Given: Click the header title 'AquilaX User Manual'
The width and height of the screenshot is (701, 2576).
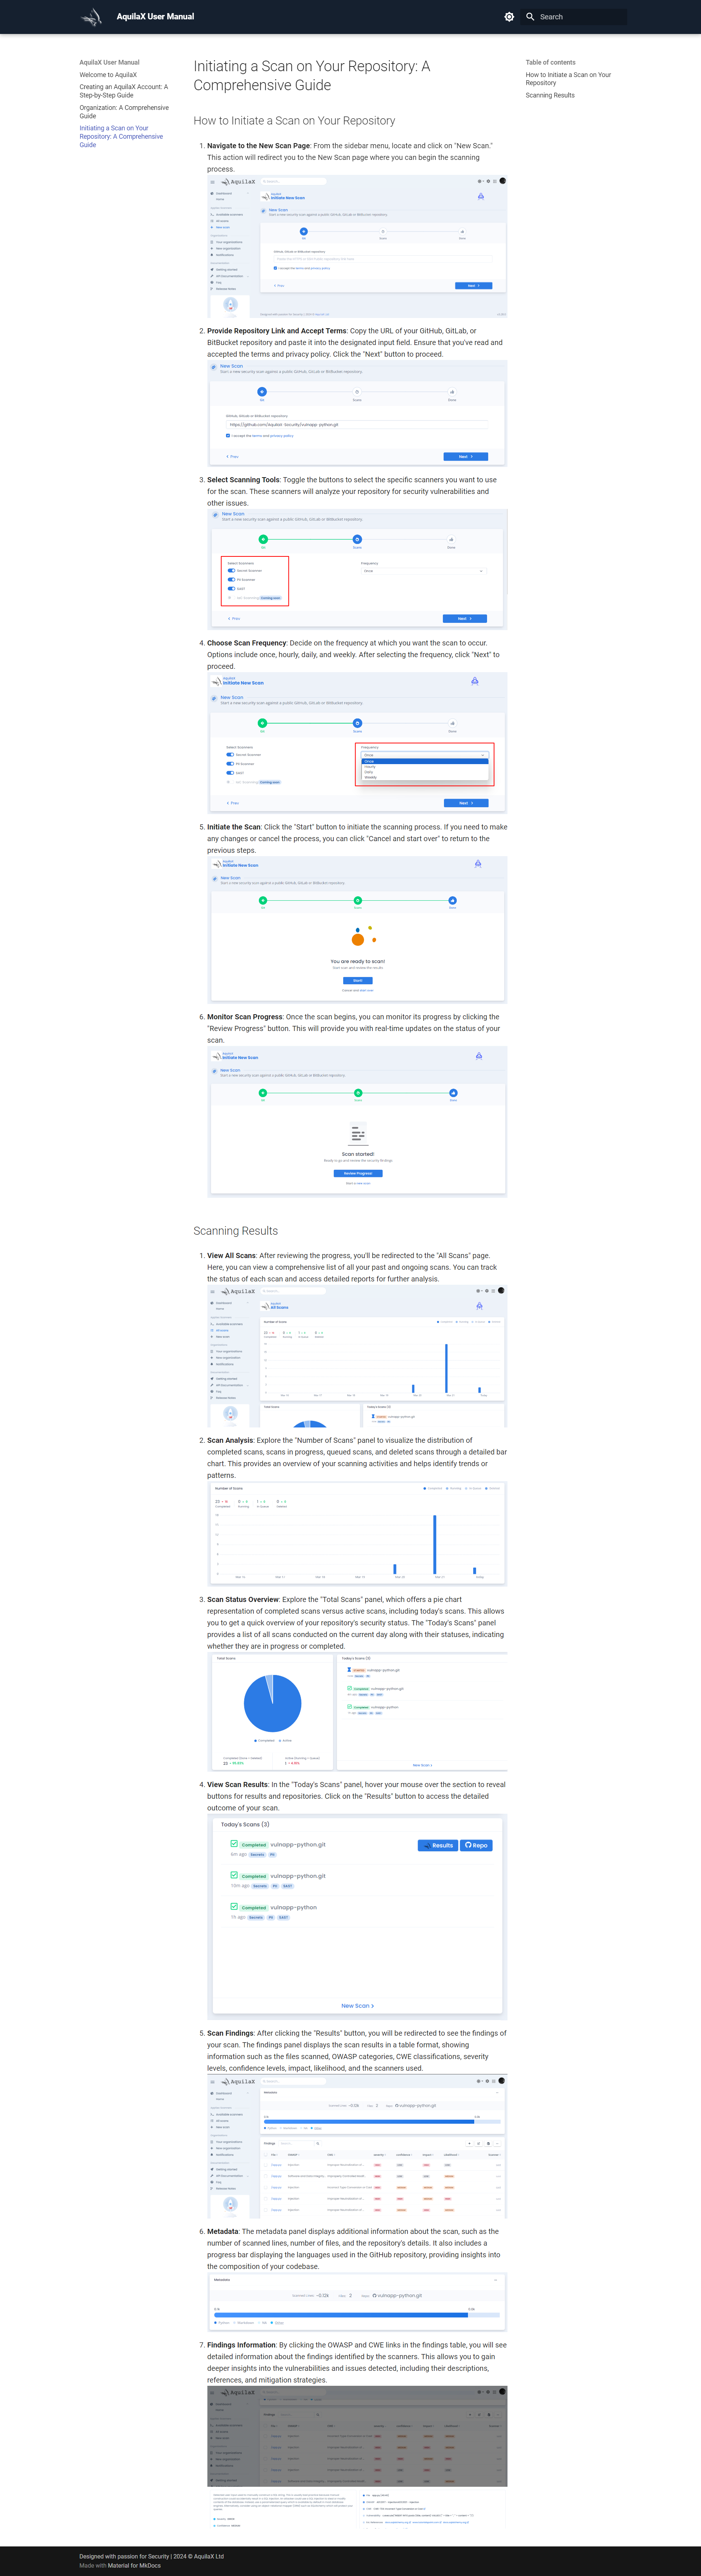Looking at the screenshot, I should coord(155,17).
